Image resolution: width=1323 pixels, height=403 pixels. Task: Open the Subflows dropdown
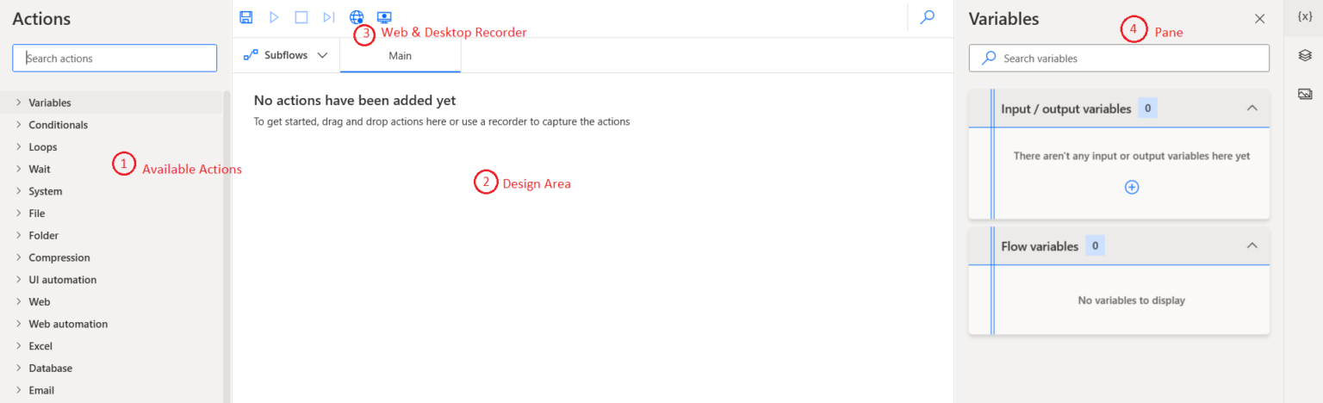[286, 55]
